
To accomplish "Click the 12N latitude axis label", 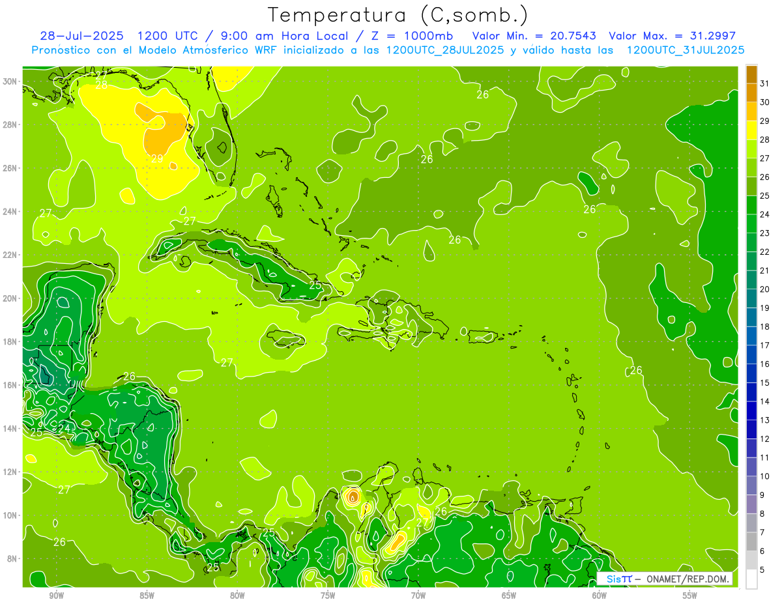I will [11, 472].
